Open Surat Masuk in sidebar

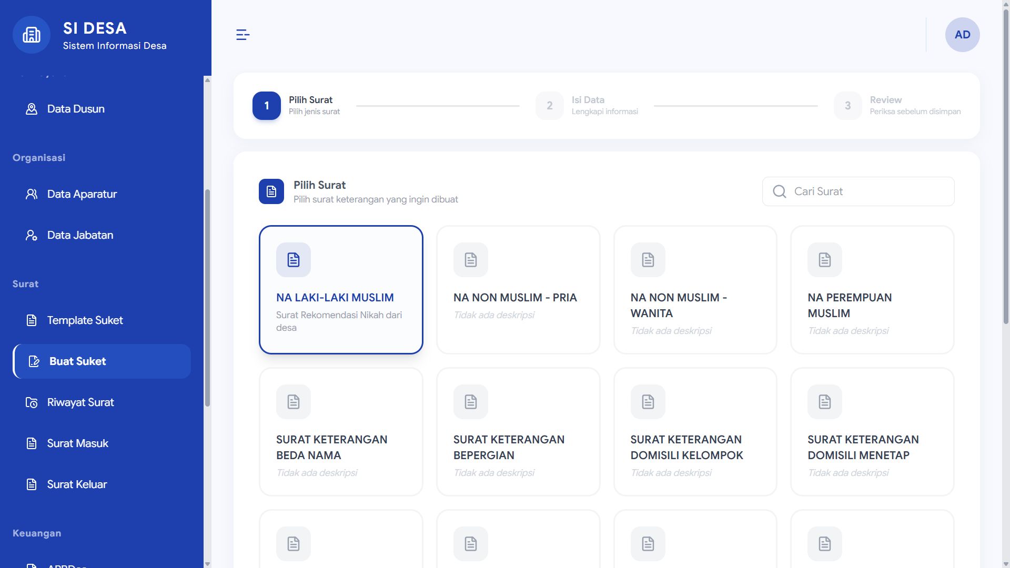pyautogui.click(x=102, y=443)
